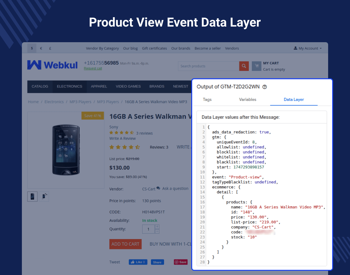Select the pound currency symbol

point(50,48)
